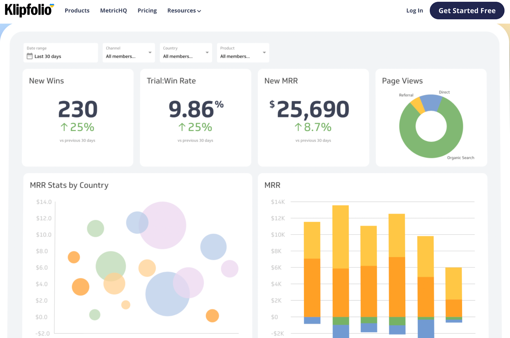
Task: Click the Get Started Free button
Action: click(467, 11)
